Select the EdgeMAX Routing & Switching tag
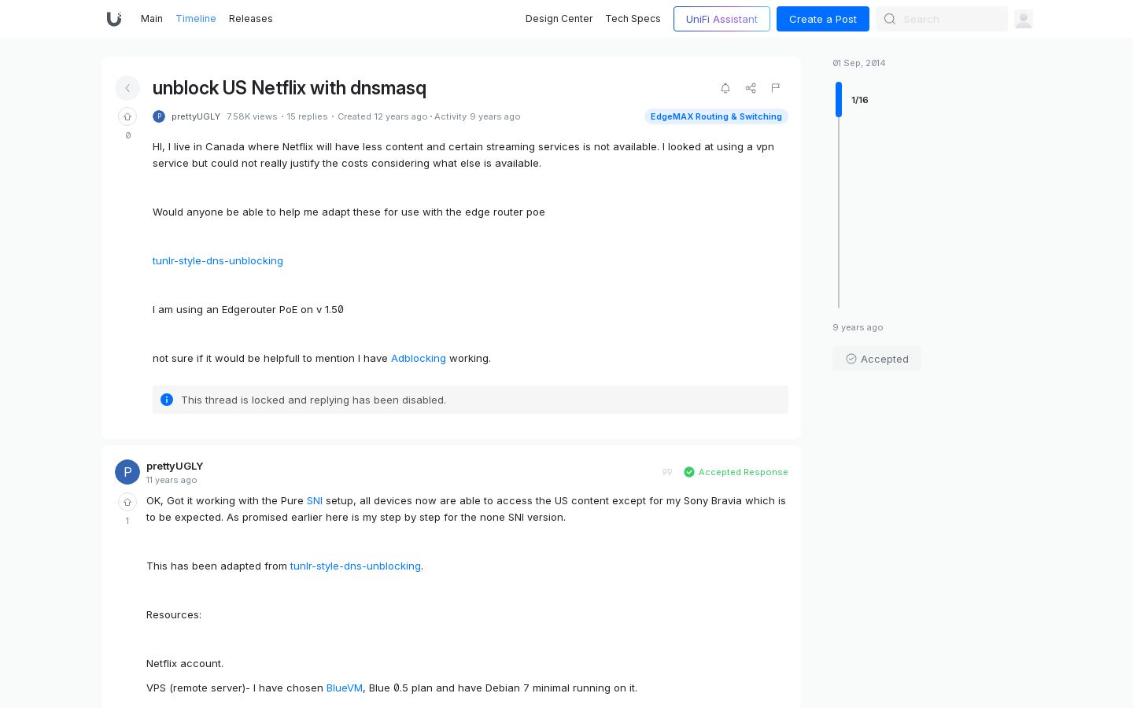The height and width of the screenshot is (708, 1133). point(716,116)
